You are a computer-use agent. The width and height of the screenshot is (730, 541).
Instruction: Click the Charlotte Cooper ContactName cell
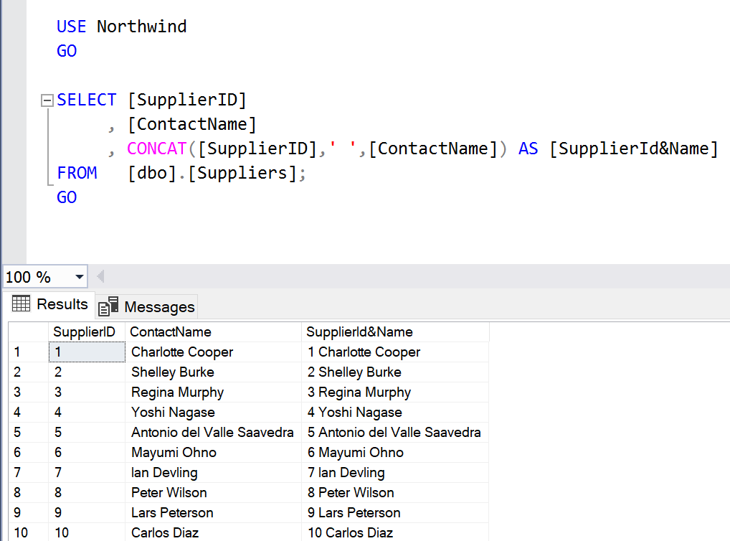click(182, 352)
